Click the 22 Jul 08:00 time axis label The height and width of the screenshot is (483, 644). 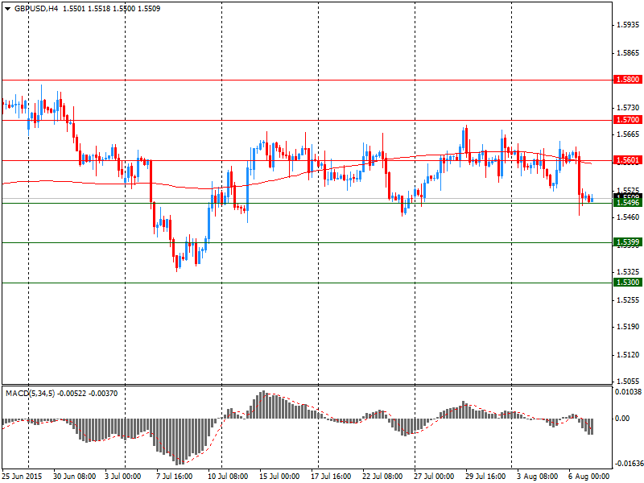tap(382, 477)
